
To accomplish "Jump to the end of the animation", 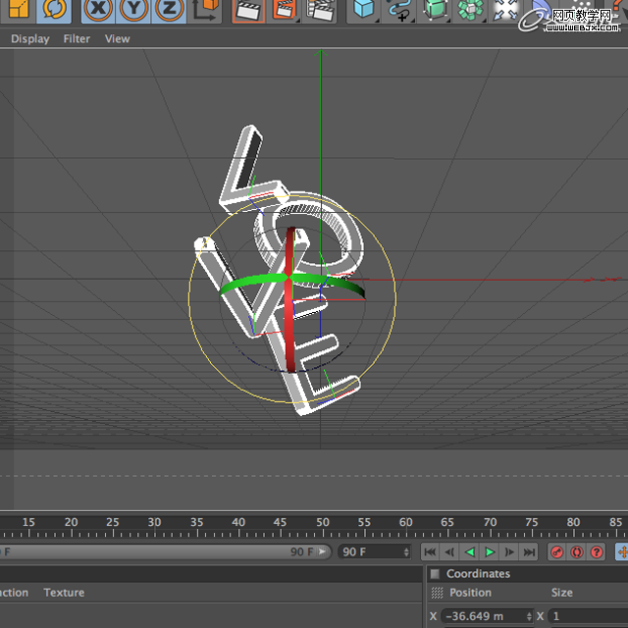I will pos(530,552).
